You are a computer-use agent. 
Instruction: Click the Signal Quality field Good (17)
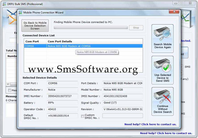click(x=123, y=103)
